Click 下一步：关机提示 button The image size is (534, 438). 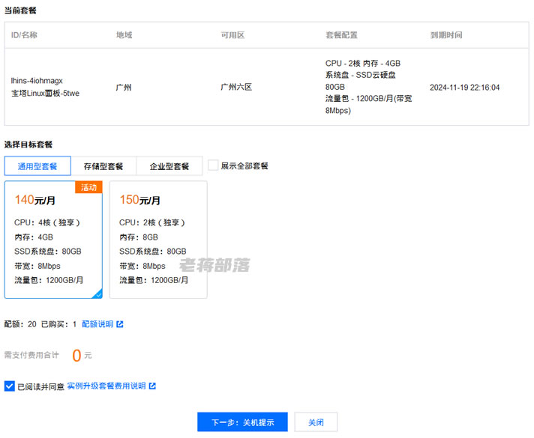242,422
